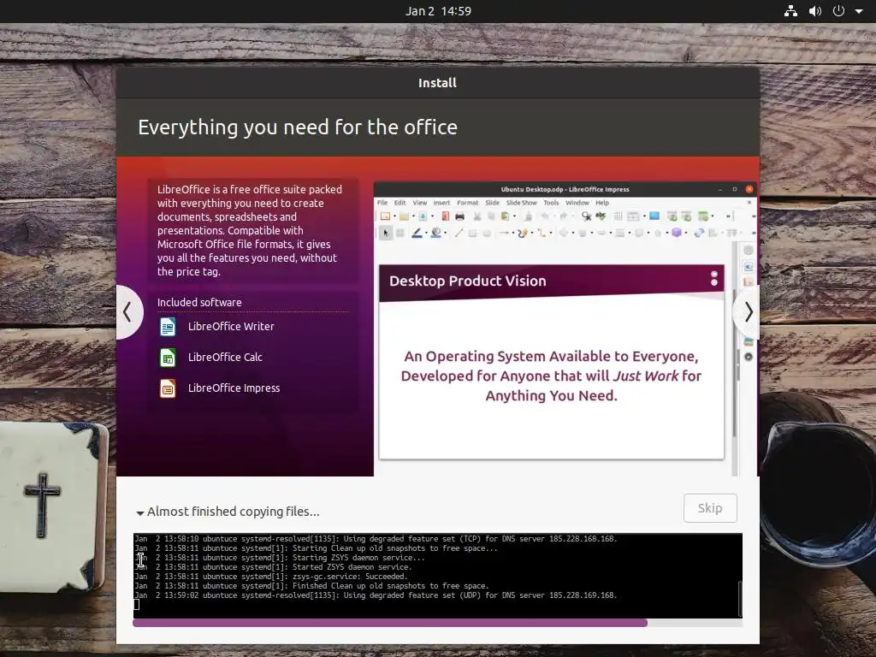Viewport: 876px width, 657px height.
Task: Open the Slide Show menu in Impress screenshot
Action: 521,203
